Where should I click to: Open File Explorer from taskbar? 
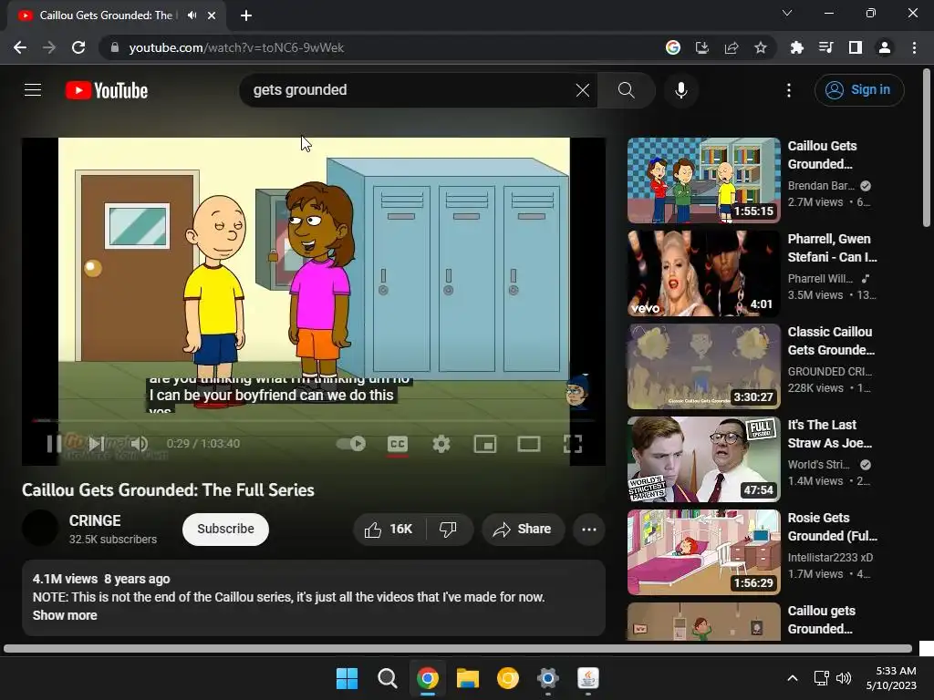tap(468, 678)
